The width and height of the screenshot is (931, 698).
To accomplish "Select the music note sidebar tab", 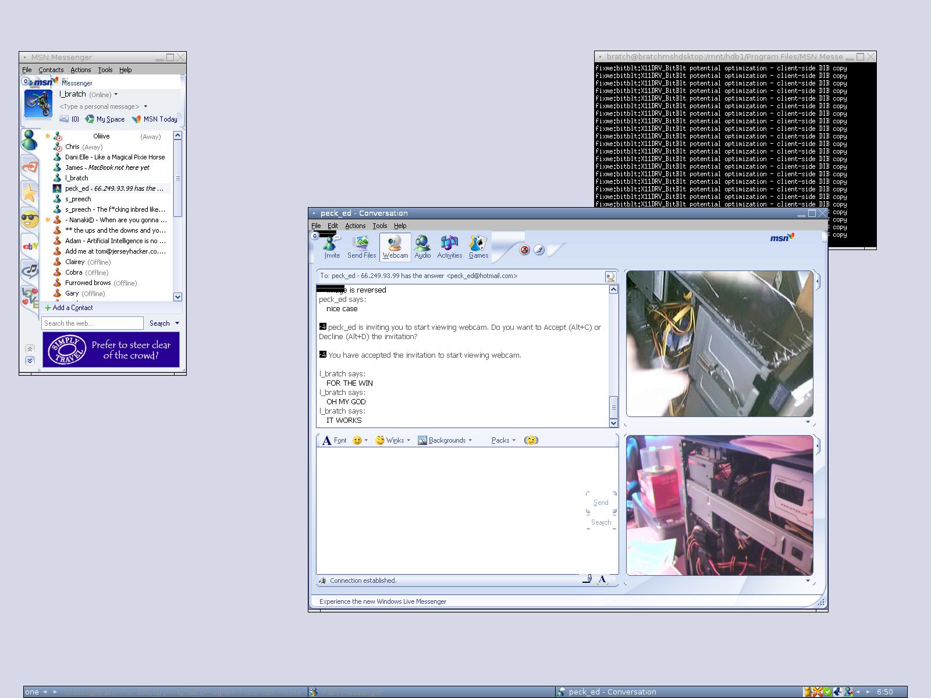I will [30, 270].
